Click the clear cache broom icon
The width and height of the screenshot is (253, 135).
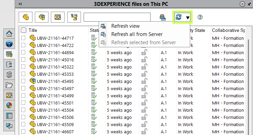tap(163, 17)
